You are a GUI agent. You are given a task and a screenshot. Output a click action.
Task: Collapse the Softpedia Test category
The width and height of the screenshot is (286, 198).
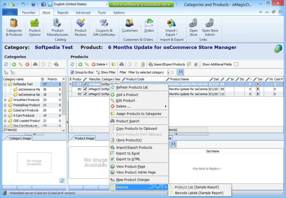(5, 84)
